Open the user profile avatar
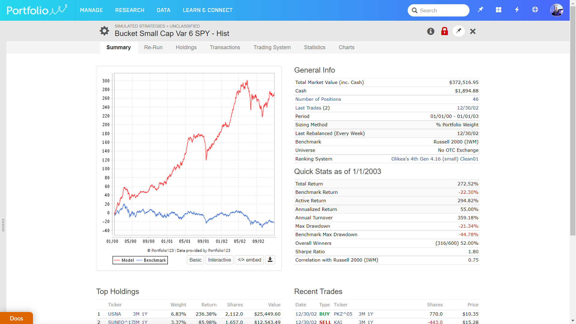This screenshot has width=576, height=324. pyautogui.click(x=556, y=10)
